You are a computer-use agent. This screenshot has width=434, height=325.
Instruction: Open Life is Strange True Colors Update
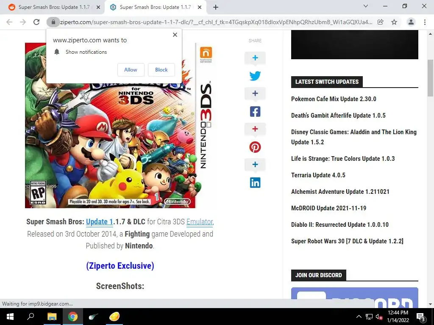(x=343, y=159)
